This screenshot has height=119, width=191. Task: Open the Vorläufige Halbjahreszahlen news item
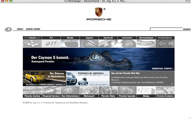click(137, 82)
